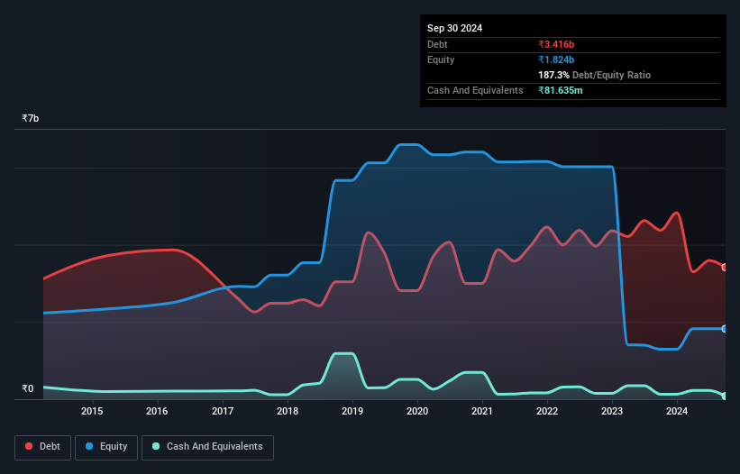Image resolution: width=740 pixels, height=474 pixels.
Task: Toggle the Debt series legend button
Action: [43, 448]
